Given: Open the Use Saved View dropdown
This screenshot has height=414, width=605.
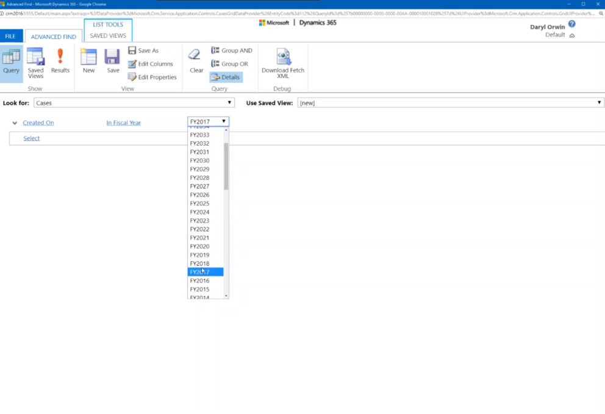Looking at the screenshot, I should (450, 103).
